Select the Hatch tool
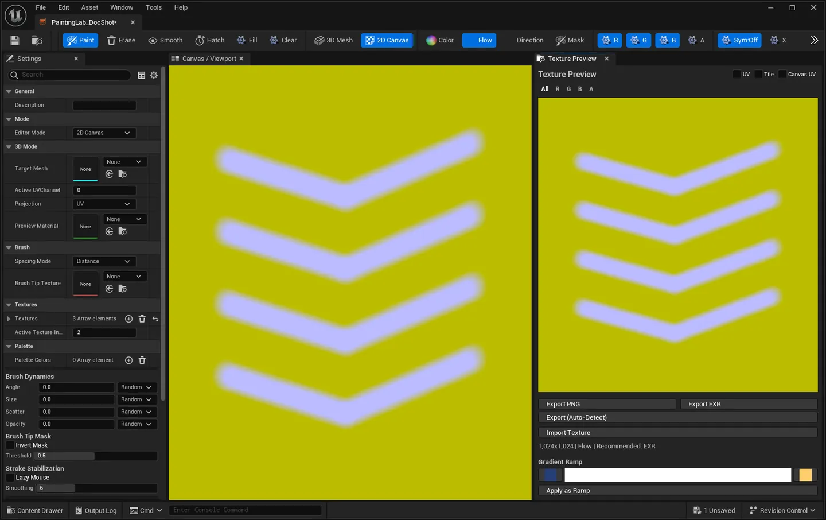 coord(210,40)
